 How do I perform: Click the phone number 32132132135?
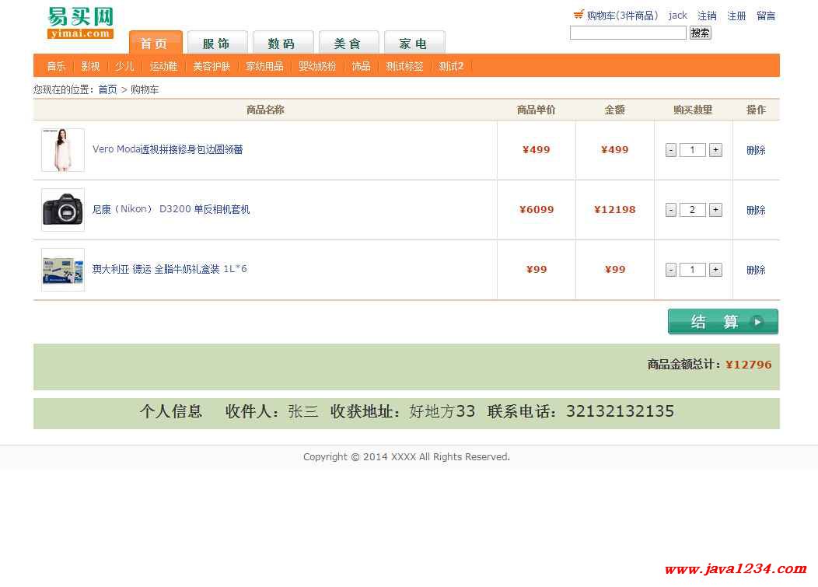620,411
